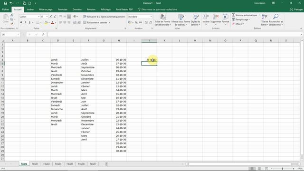Click the center horizontally icon
This screenshot has height=171, width=304.
click(65, 22)
